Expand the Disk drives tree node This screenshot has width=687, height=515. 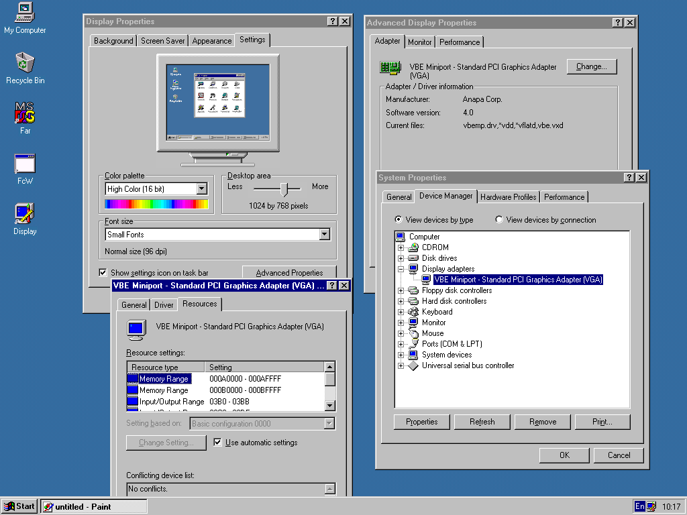(401, 258)
